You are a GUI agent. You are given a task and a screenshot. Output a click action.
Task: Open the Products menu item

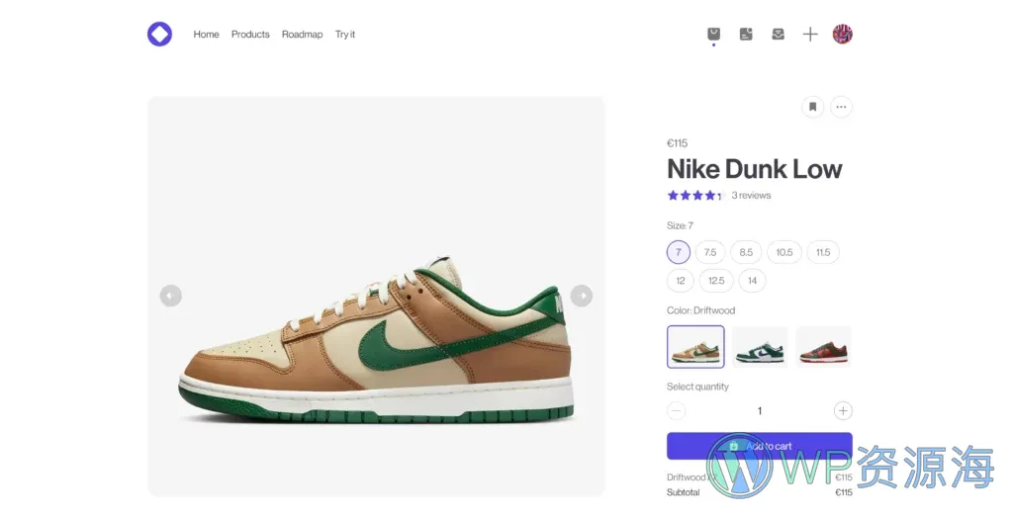coord(250,35)
